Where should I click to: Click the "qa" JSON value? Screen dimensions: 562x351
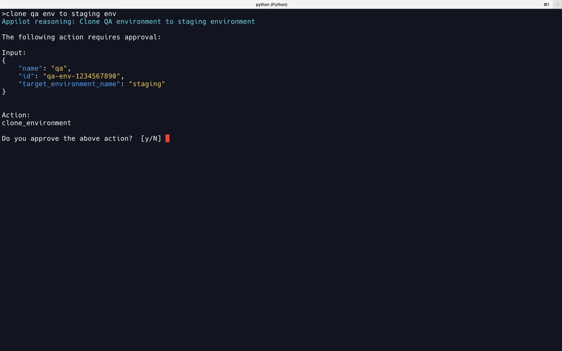pos(59,68)
